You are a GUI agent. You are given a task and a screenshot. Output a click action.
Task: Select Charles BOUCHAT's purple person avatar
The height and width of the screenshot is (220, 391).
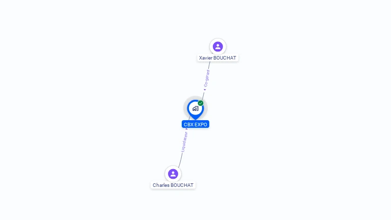(173, 174)
